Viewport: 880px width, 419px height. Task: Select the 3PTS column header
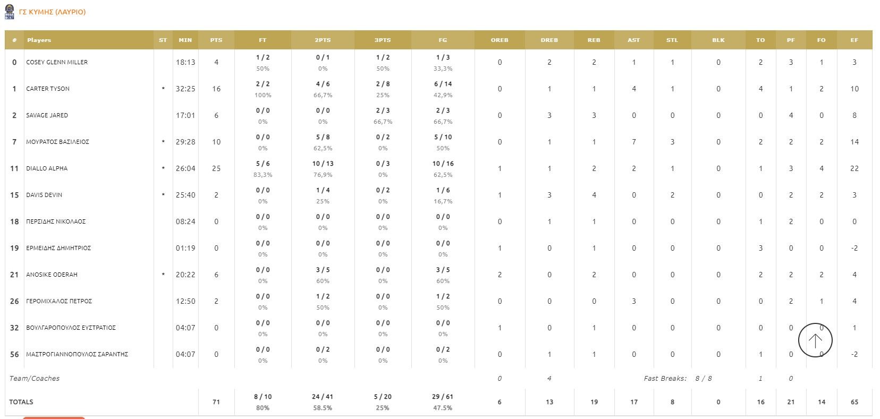(x=383, y=40)
